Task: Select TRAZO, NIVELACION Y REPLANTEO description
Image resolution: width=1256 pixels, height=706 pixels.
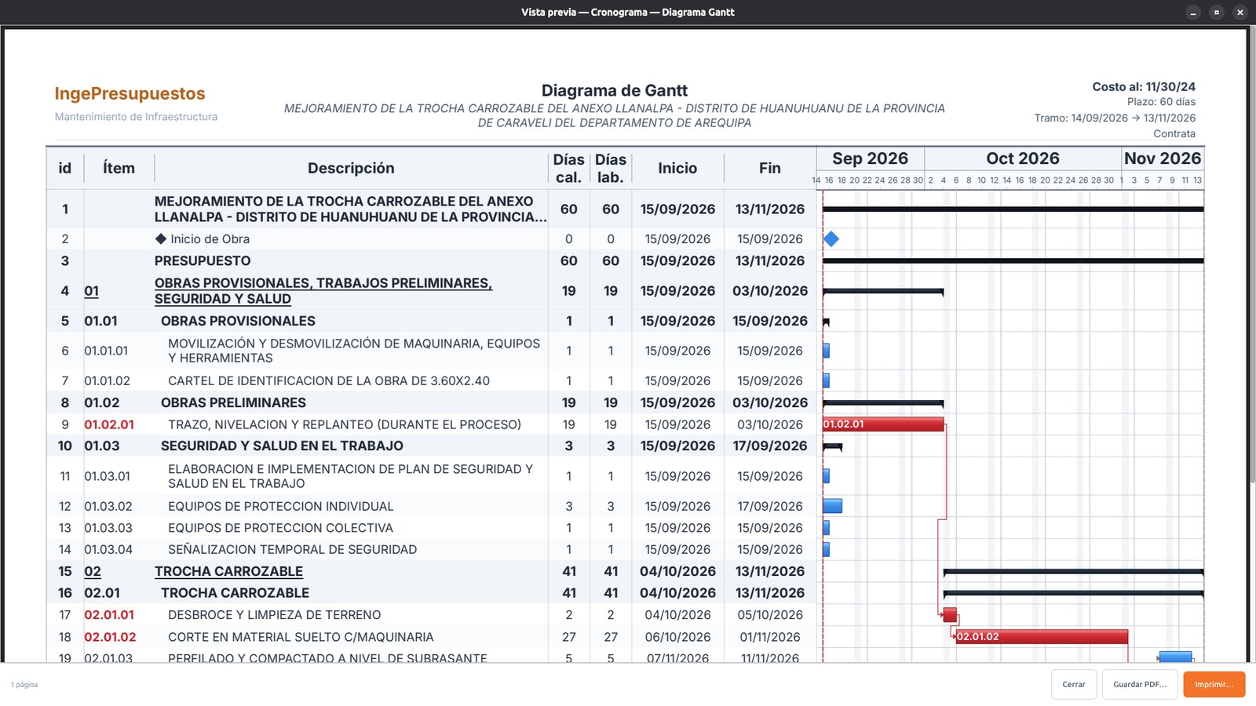Action: (x=344, y=424)
